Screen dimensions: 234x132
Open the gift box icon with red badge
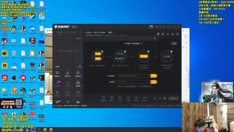click(158, 34)
